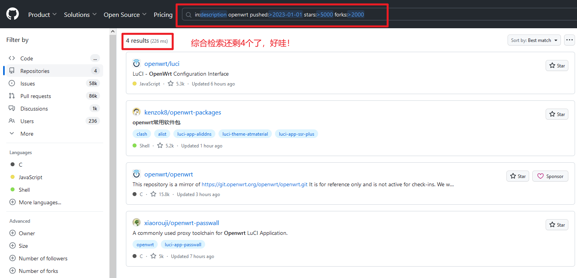Viewport: 577px width, 278px height.
Task: Click the luci-app-passwall topic tag
Action: [x=183, y=244]
